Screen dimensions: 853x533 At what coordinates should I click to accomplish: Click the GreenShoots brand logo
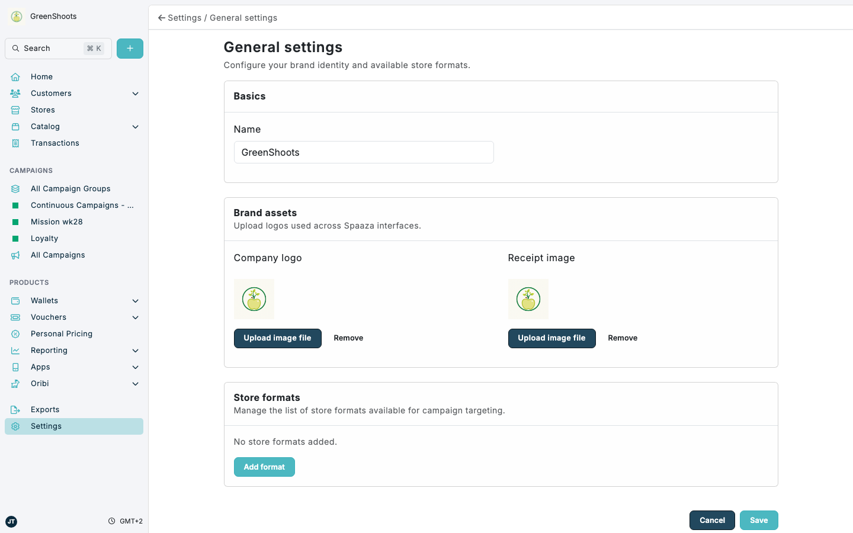(x=16, y=16)
